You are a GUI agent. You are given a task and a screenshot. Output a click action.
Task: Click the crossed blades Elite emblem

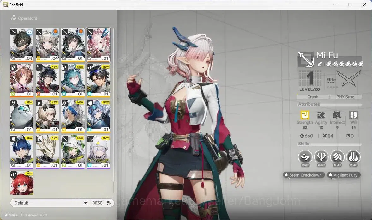click(348, 79)
